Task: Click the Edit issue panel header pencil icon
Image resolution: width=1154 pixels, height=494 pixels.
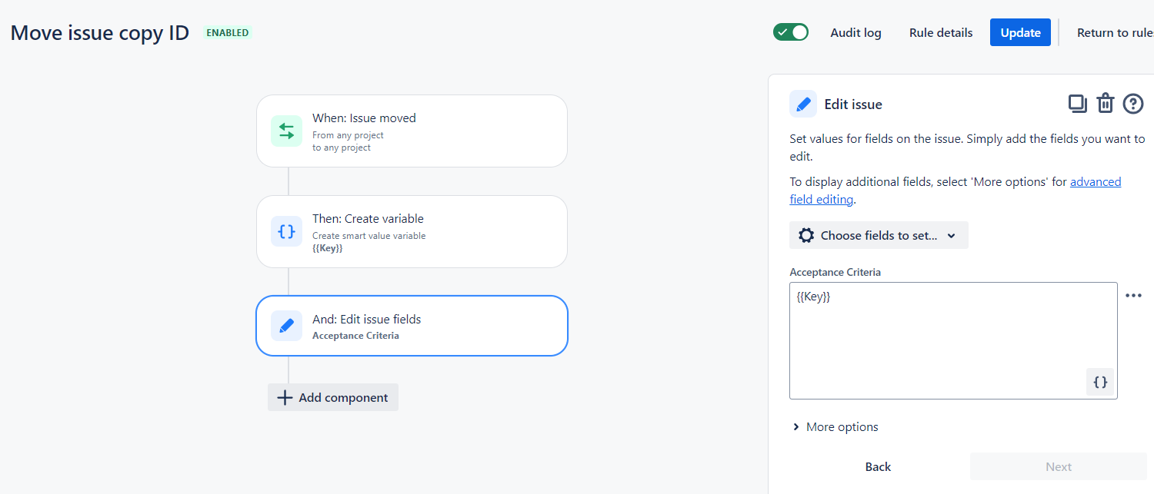Action: click(803, 104)
